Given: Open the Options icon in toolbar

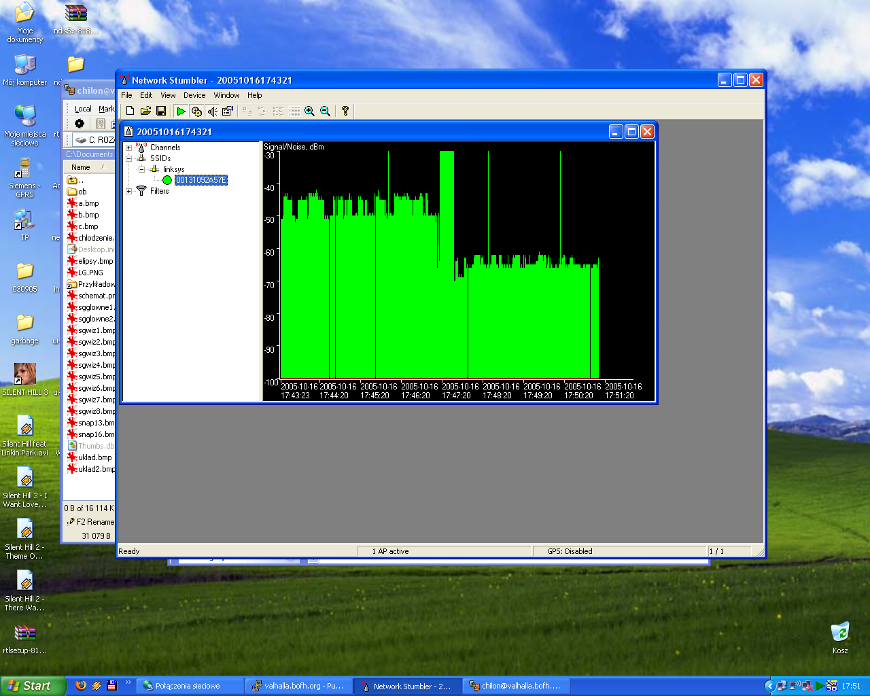Looking at the screenshot, I should click(228, 111).
